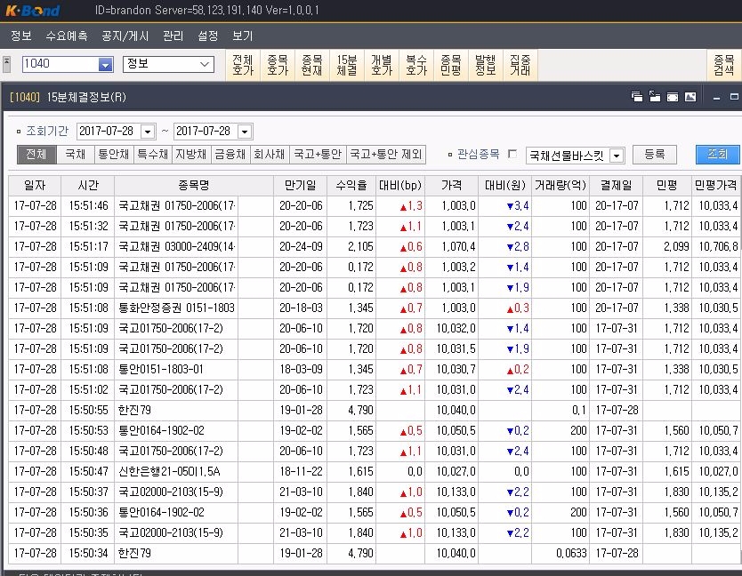Click the save-as-image picture icon
The width and height of the screenshot is (742, 576).
click(x=690, y=97)
